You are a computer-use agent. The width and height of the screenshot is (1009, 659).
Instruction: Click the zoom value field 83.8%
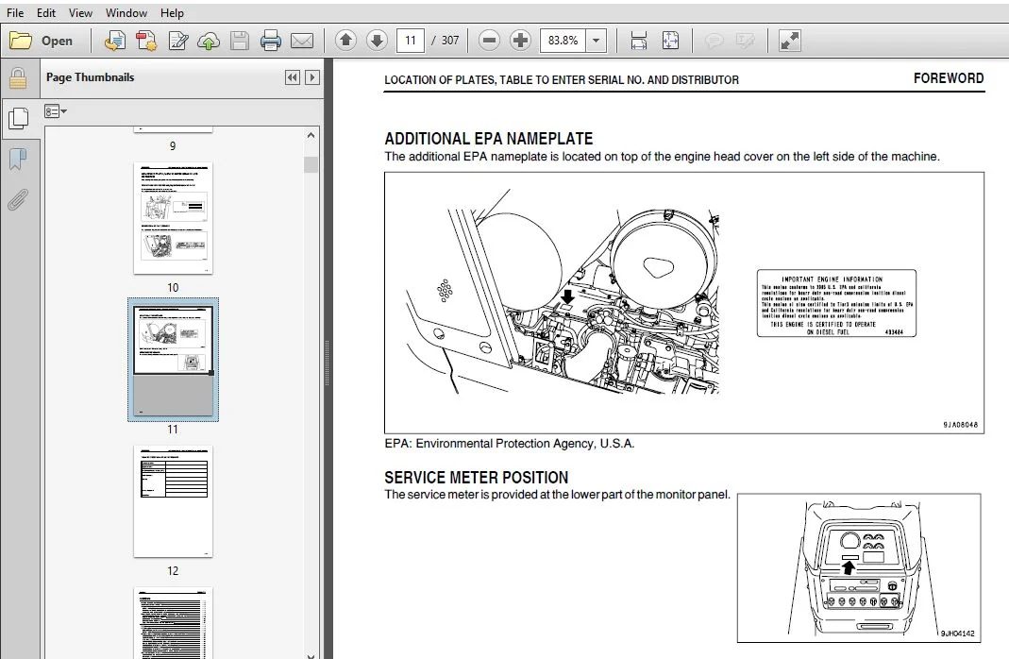click(563, 41)
